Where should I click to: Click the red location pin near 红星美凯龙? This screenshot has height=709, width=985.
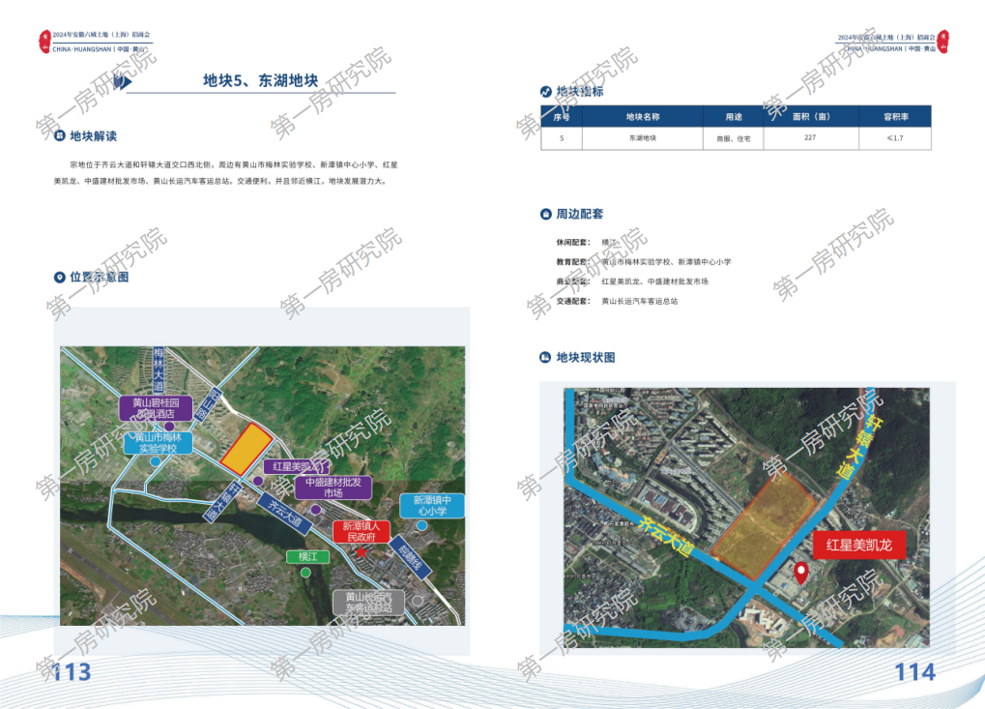tap(801, 574)
